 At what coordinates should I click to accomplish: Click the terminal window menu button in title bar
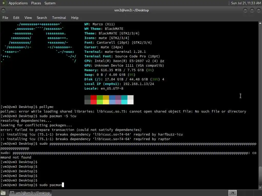pyautogui.click(x=3, y=10)
